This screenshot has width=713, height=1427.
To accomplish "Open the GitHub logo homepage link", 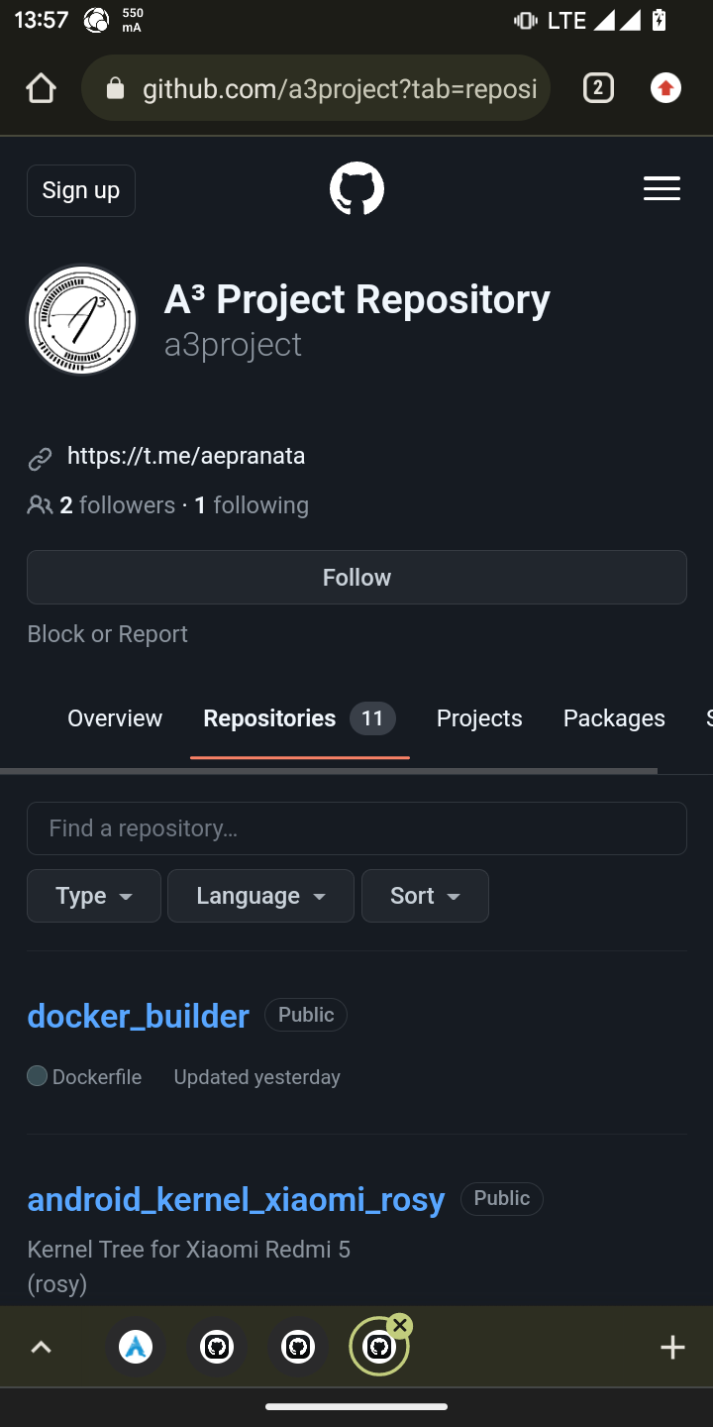I will (356, 188).
